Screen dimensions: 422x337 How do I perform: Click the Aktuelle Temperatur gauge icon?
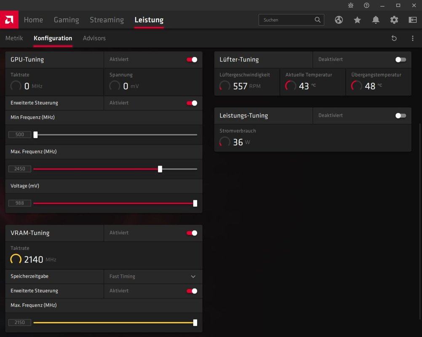291,86
